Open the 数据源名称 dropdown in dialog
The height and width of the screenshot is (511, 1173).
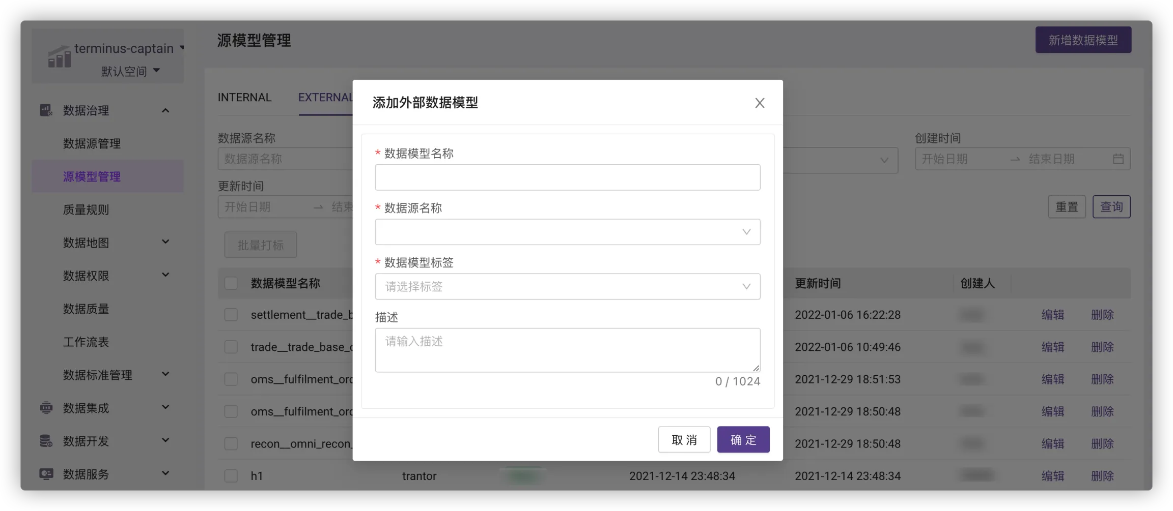click(x=567, y=232)
